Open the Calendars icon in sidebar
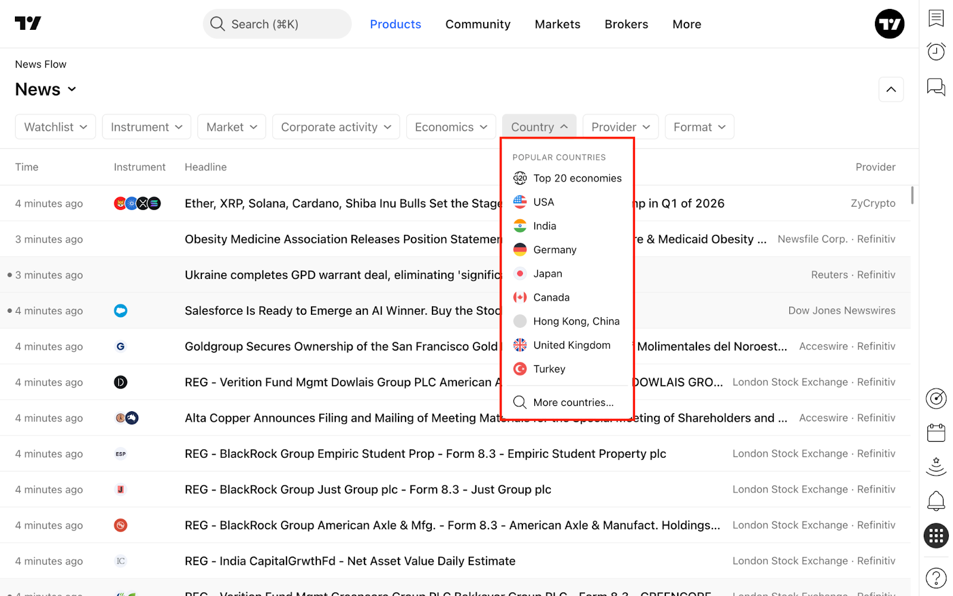The width and height of the screenshot is (953, 596). (x=936, y=432)
